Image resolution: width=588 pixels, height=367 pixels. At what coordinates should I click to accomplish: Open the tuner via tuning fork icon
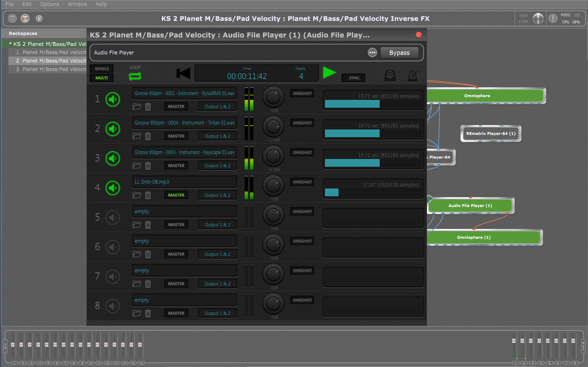pos(39,18)
